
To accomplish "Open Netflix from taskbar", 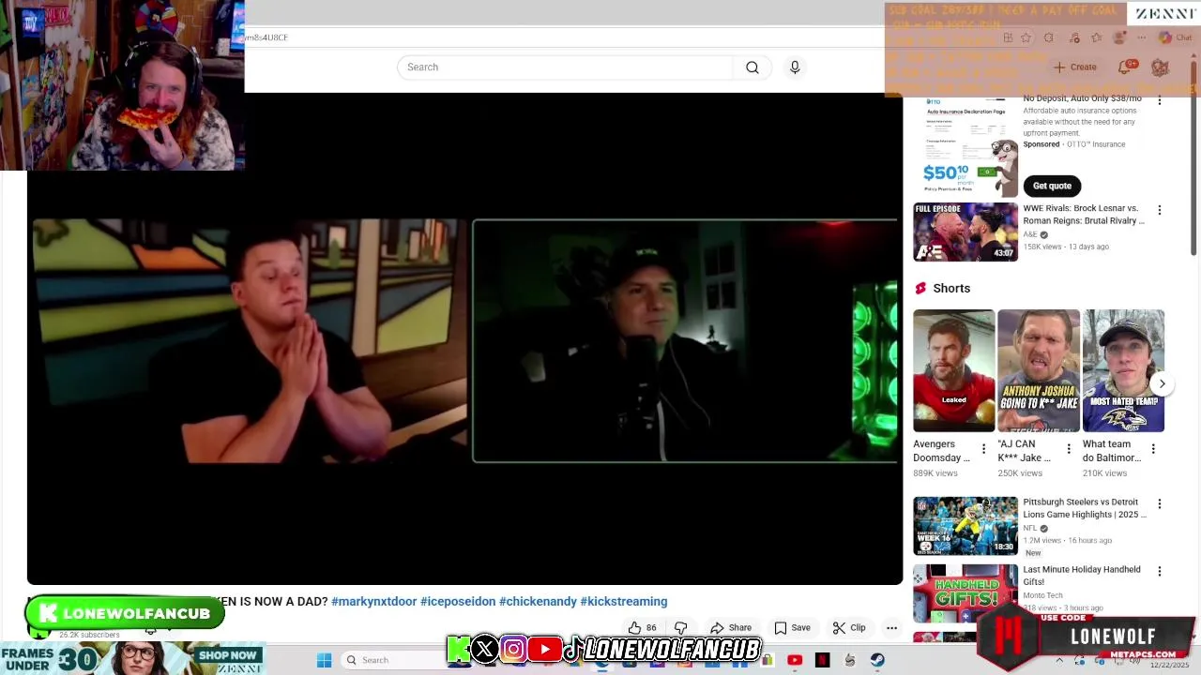I will click(x=823, y=660).
